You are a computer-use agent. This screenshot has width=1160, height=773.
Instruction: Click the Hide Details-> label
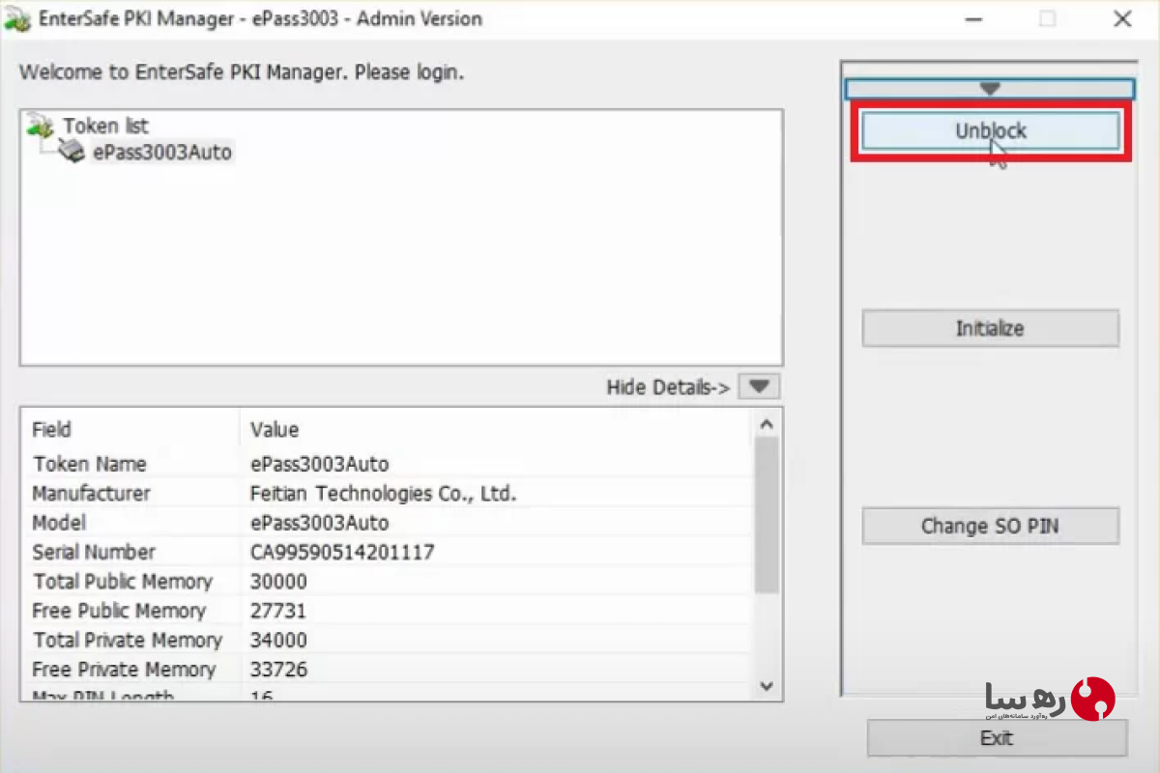coord(668,387)
